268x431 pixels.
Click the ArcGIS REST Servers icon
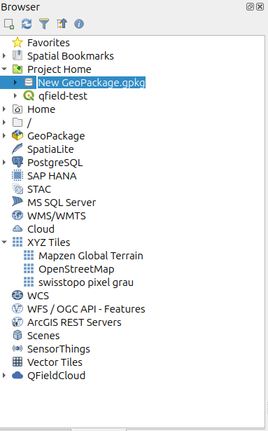[17, 322]
